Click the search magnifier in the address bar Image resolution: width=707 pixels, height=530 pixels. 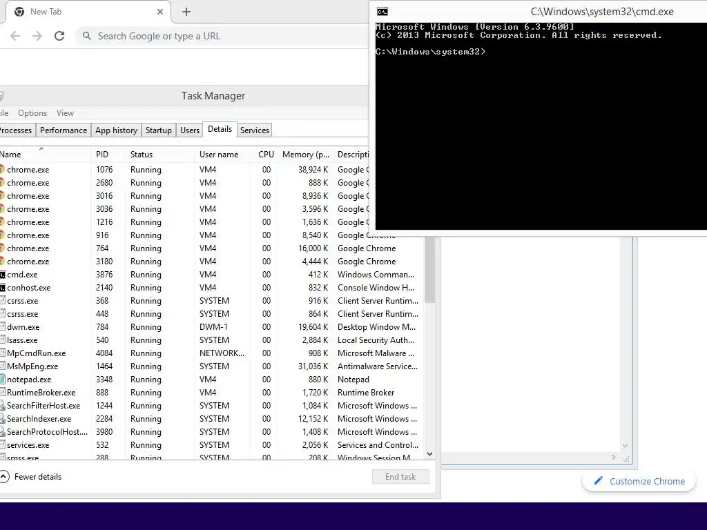point(87,36)
